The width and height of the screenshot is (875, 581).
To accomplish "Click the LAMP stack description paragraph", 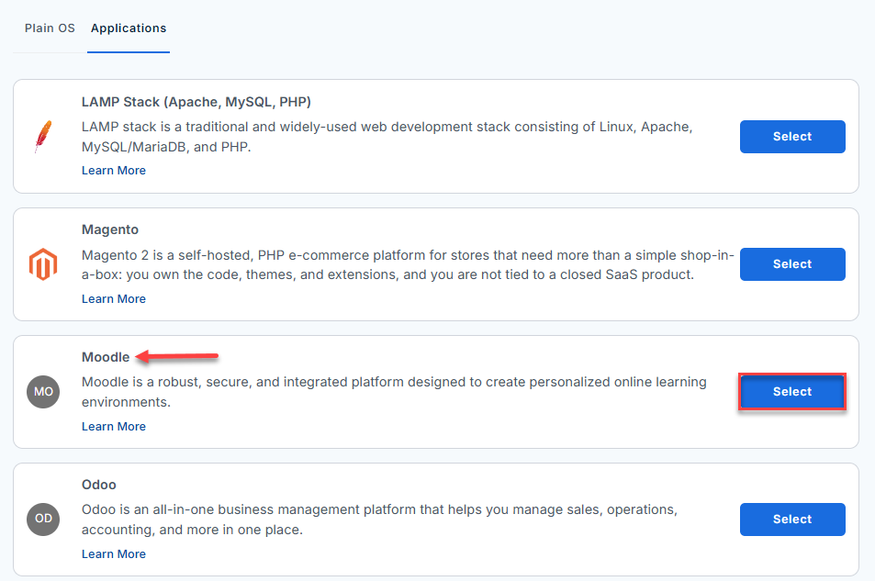I will [387, 137].
